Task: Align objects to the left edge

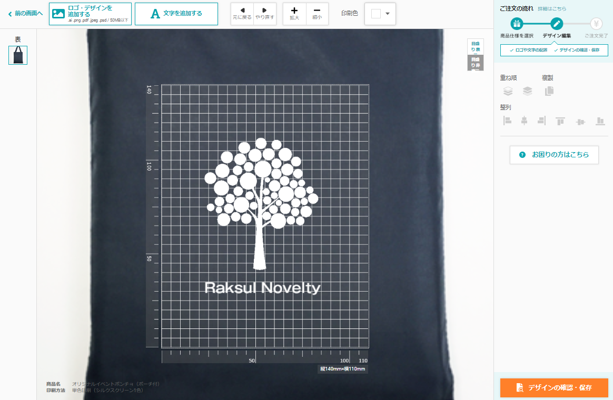Action: point(508,121)
